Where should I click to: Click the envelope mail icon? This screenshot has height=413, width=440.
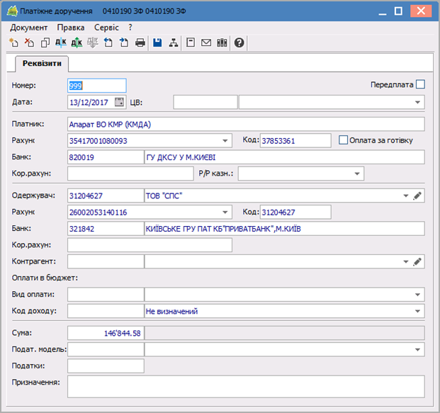[x=206, y=43]
